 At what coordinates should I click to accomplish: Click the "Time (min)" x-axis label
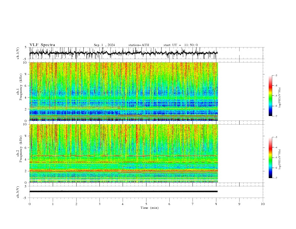(x=149, y=208)
